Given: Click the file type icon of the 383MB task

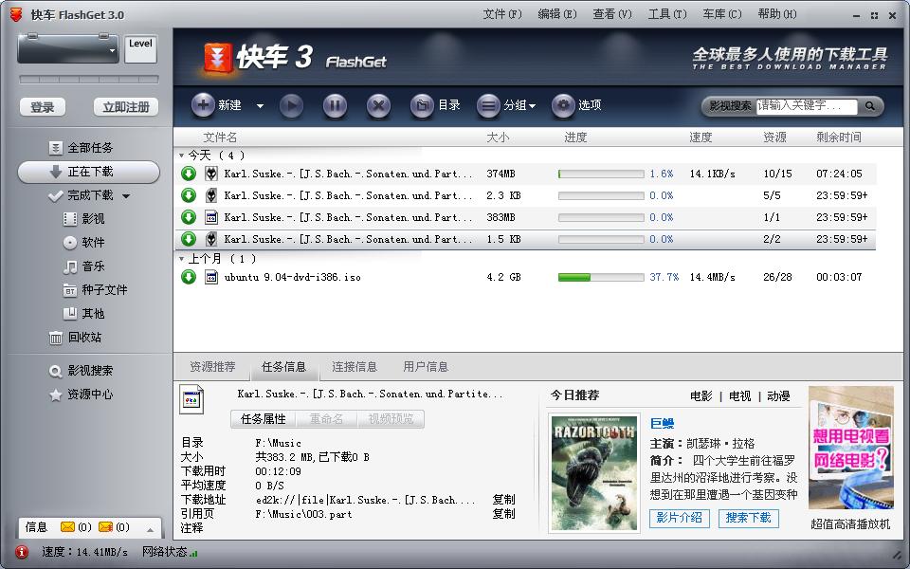Looking at the screenshot, I should coord(211,218).
